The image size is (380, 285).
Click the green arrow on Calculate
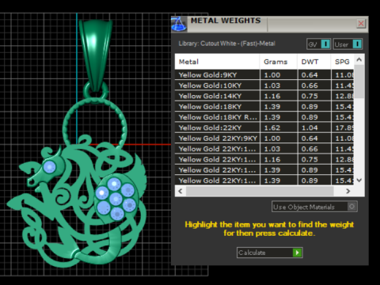click(x=297, y=253)
